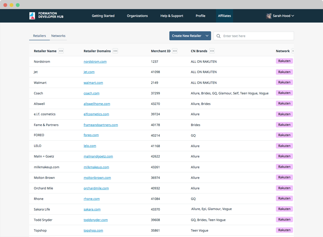Screen dimensions: 323x237
Task: Click the Rakuten tag in the Topshop row
Action: tap(284, 230)
